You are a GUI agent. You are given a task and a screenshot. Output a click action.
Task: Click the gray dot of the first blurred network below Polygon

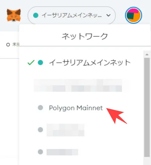click(41, 130)
